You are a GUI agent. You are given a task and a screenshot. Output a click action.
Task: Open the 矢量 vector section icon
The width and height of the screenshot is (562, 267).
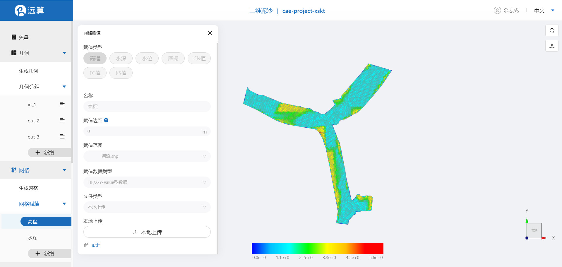[14, 37]
